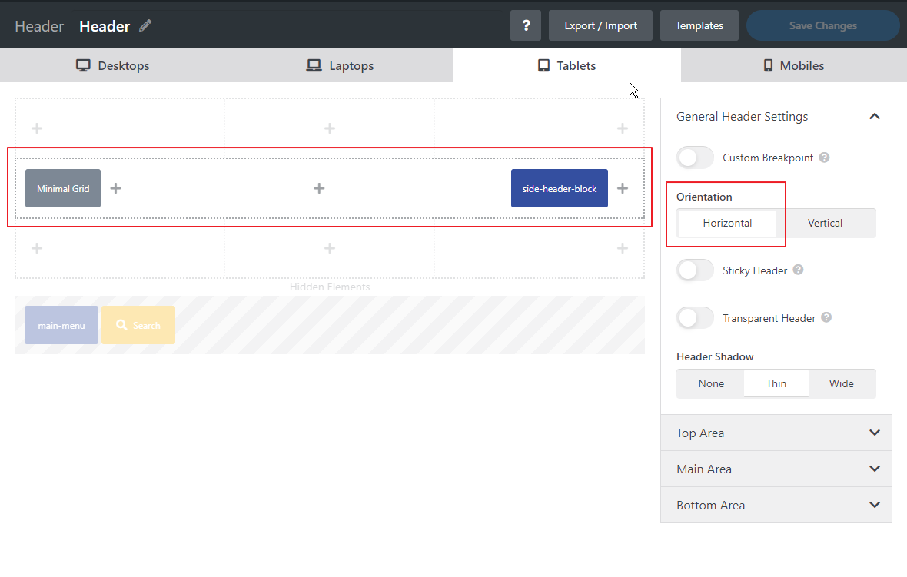
Task: Enable the Custom Breakpoint switch
Action: pos(696,158)
